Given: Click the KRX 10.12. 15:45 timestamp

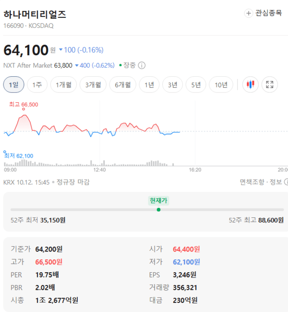Looking at the screenshot, I should point(26,182).
